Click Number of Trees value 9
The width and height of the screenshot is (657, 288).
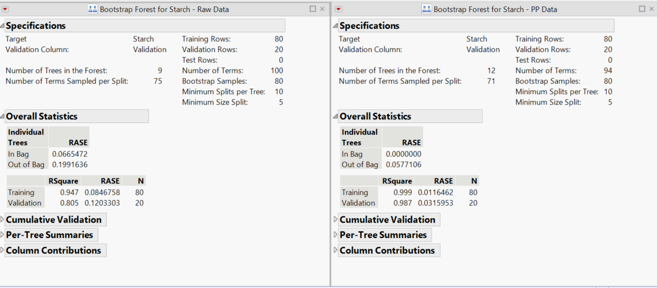pyautogui.click(x=160, y=70)
